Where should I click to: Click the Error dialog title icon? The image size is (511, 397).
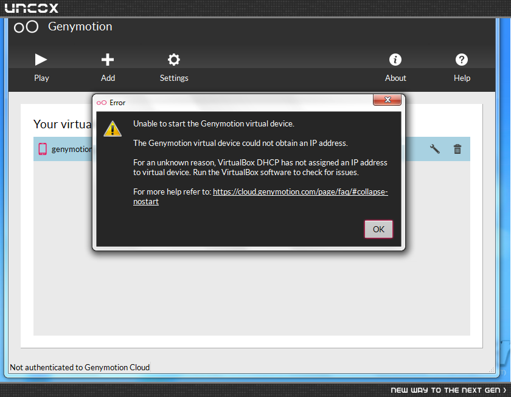(102, 103)
